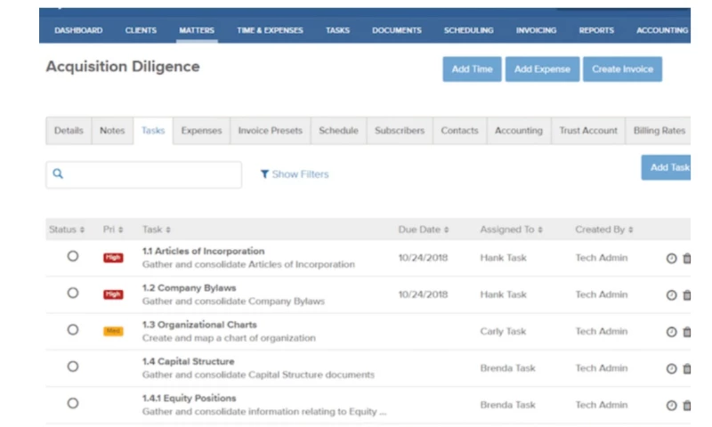Screen dimensions: 712x427
Task: Sort by Assigned To column header
Action: coord(512,230)
